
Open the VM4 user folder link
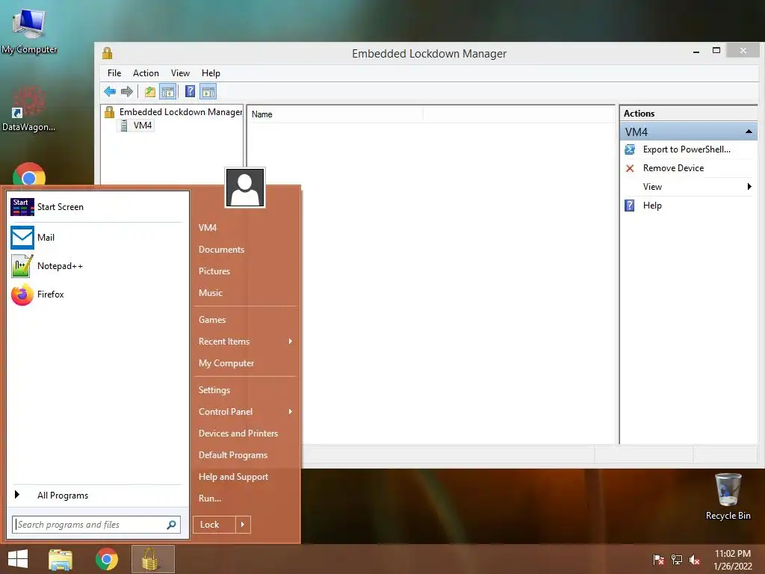point(208,227)
